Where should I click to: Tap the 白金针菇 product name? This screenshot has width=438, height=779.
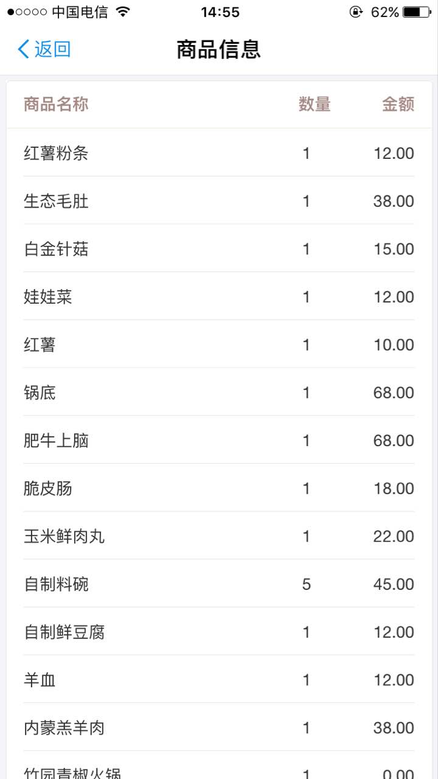click(x=56, y=249)
